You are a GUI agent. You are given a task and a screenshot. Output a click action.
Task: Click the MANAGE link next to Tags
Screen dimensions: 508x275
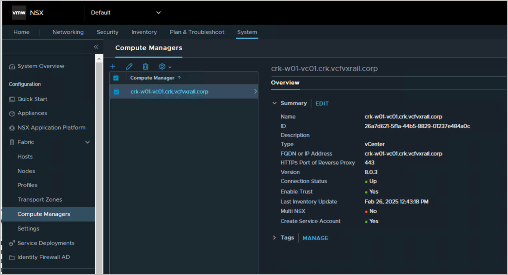coord(315,238)
